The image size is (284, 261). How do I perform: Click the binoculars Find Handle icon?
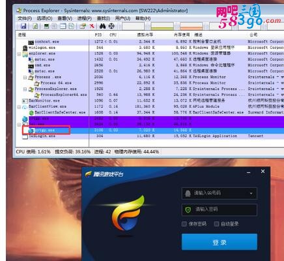click(102, 26)
